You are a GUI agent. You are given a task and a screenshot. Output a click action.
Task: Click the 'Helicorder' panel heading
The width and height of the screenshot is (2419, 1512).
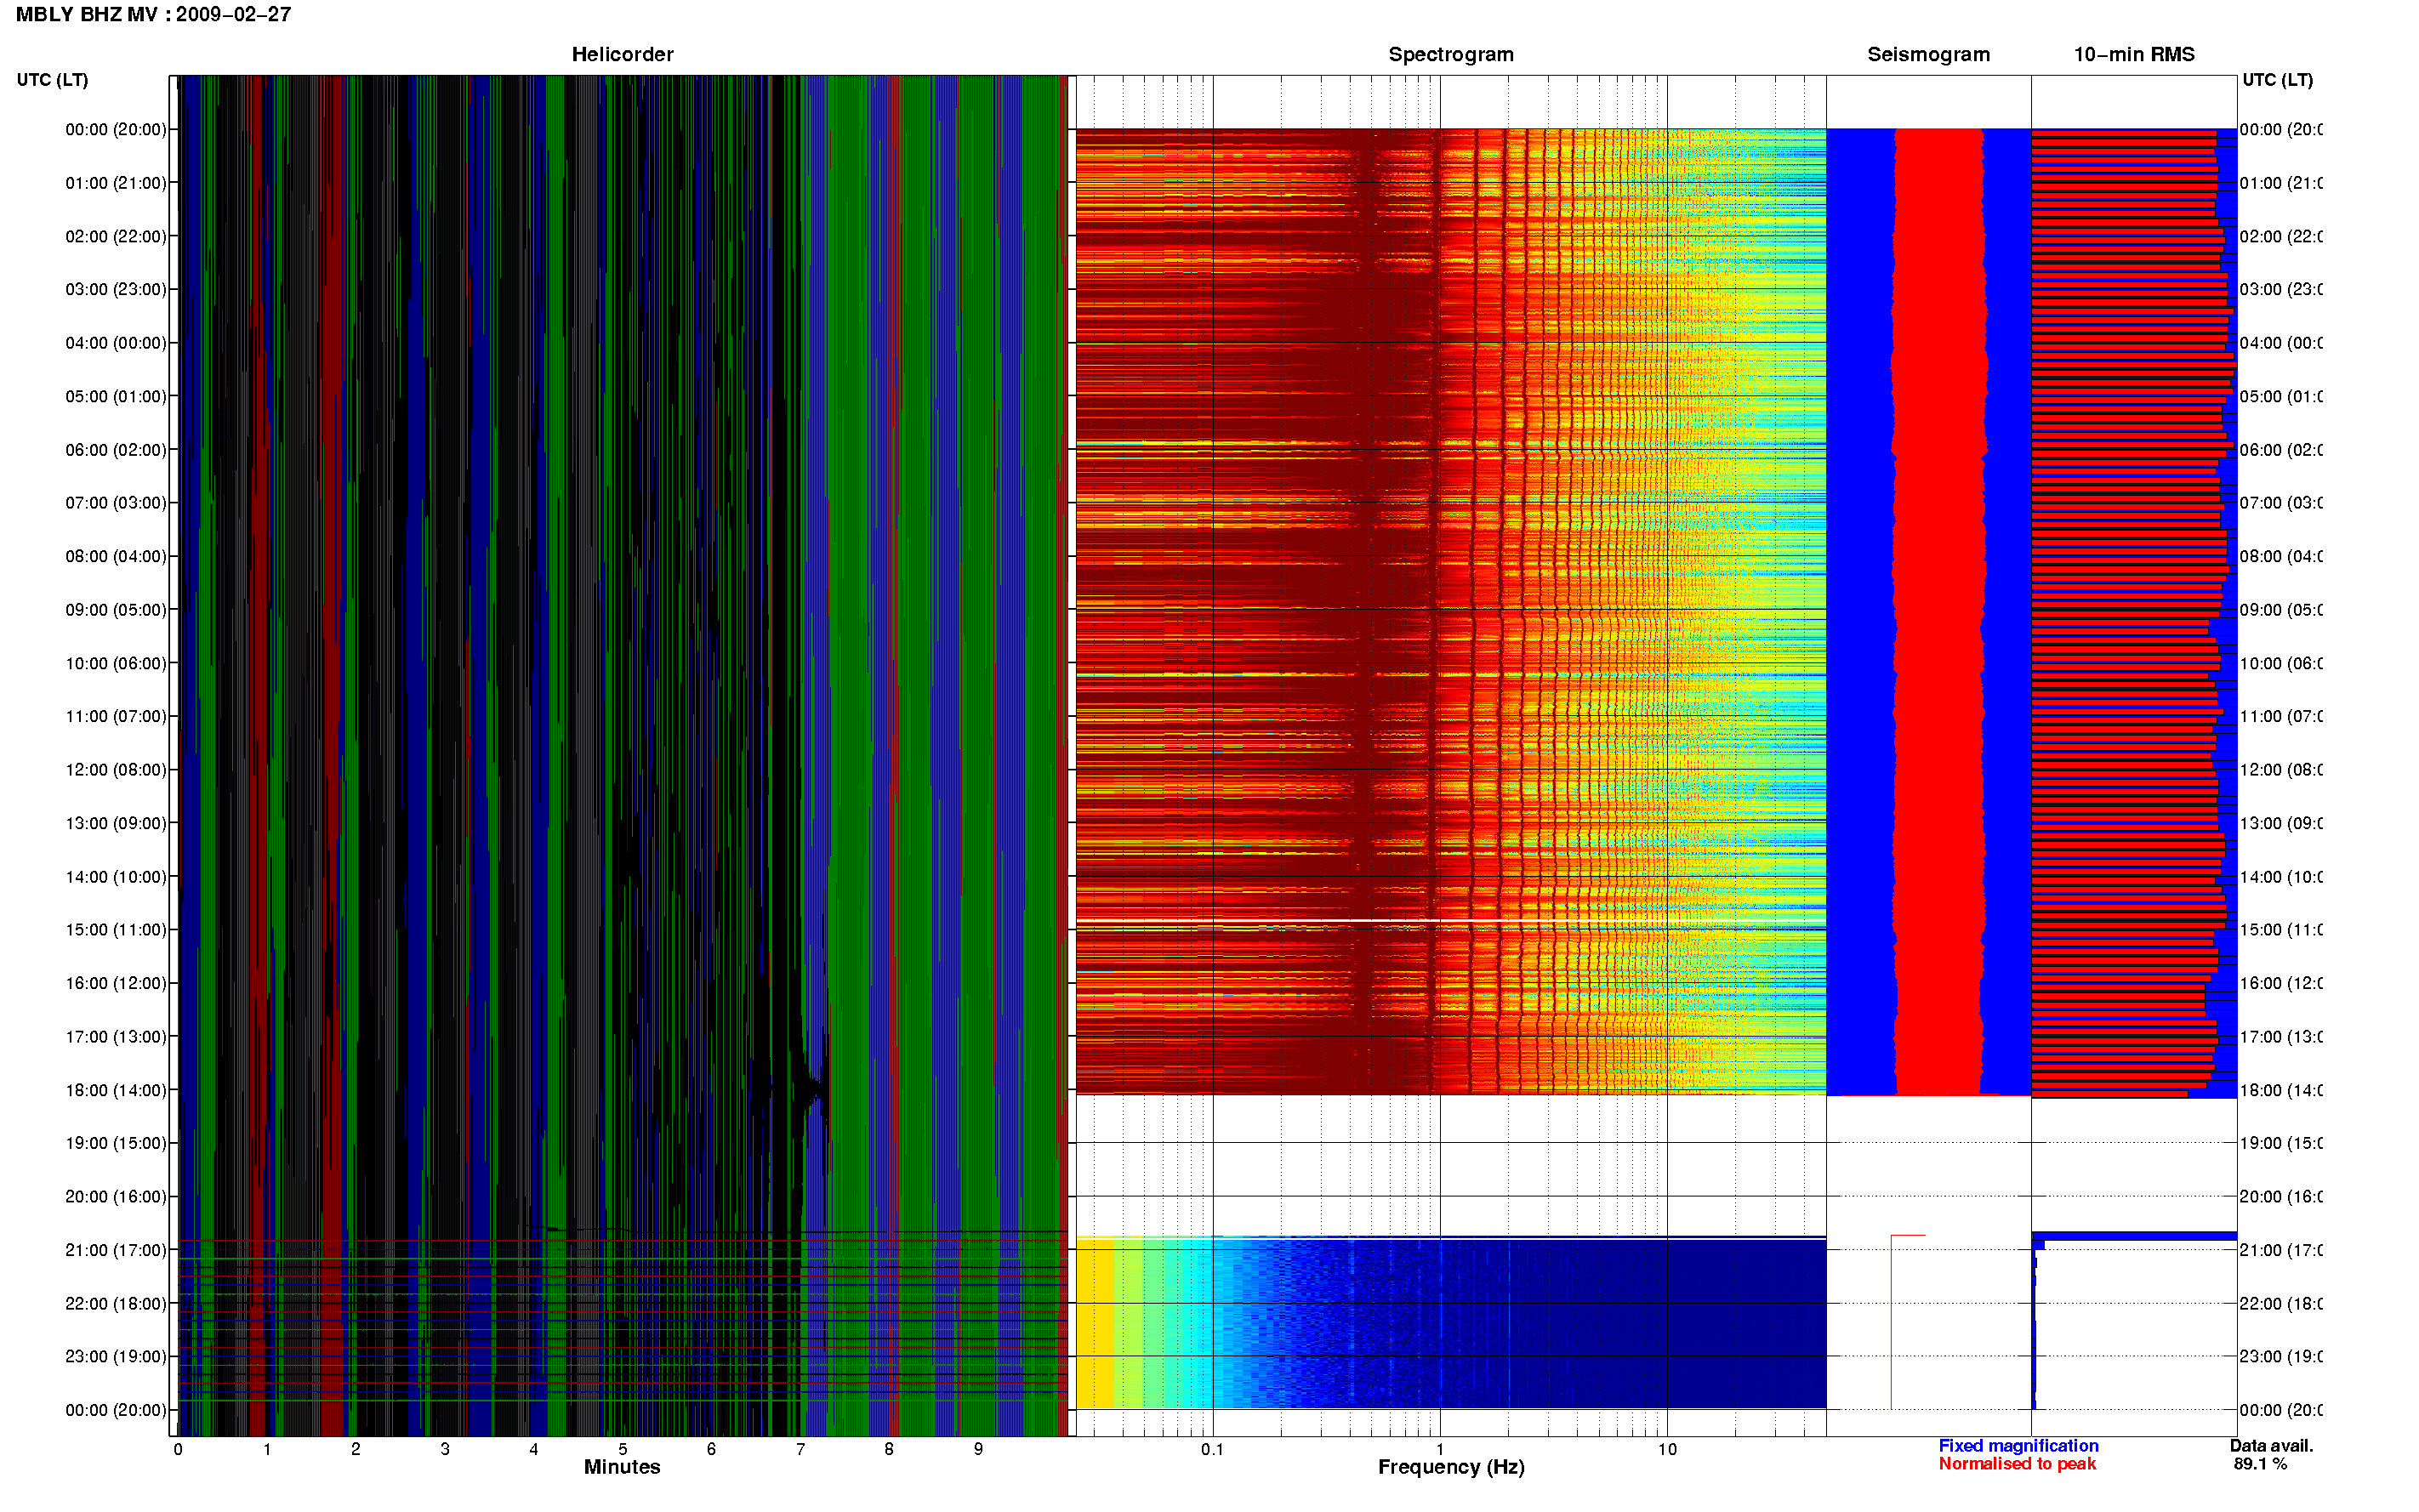click(622, 54)
